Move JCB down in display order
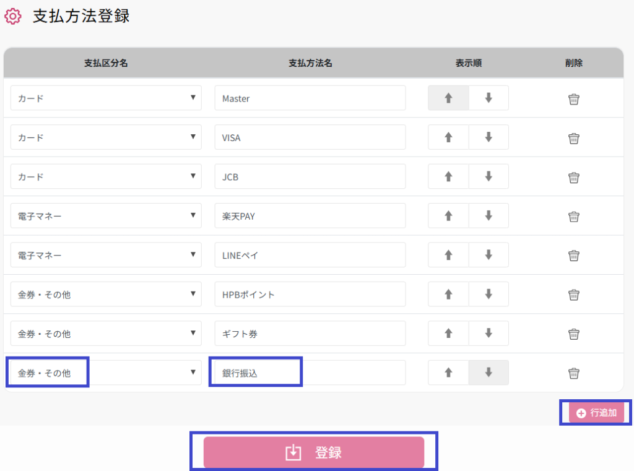This screenshot has width=634, height=471. pos(489,176)
